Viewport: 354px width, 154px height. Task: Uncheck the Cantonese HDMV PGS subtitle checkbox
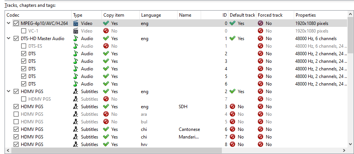[16, 129]
